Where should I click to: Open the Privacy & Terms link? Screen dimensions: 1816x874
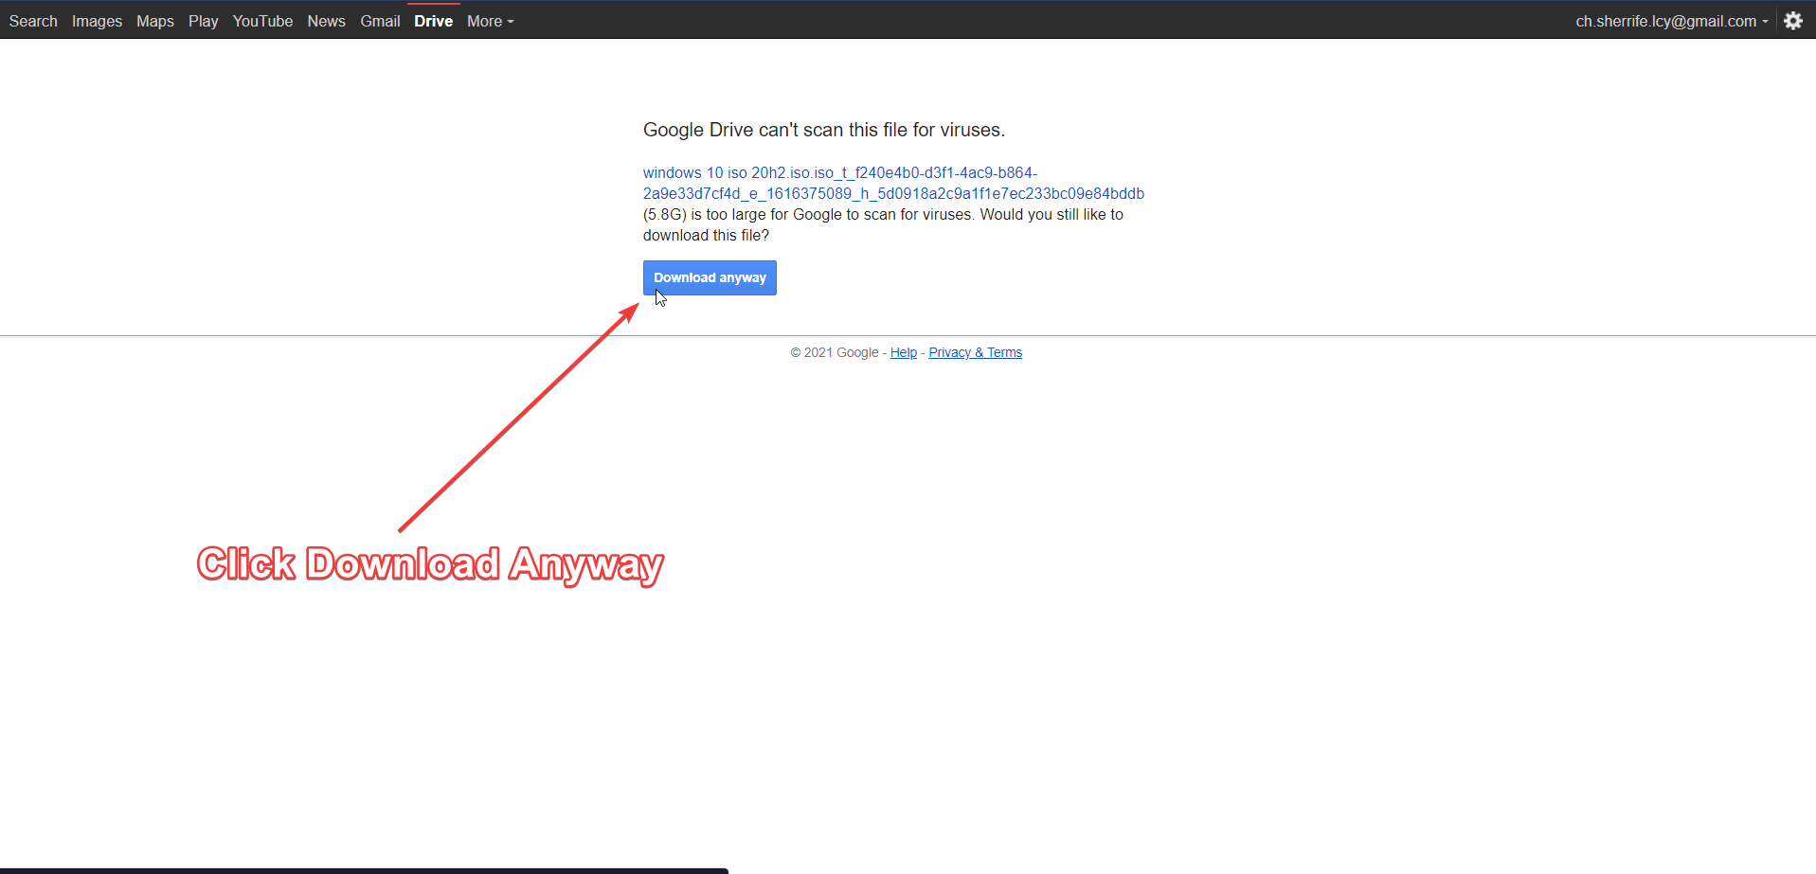(x=975, y=352)
